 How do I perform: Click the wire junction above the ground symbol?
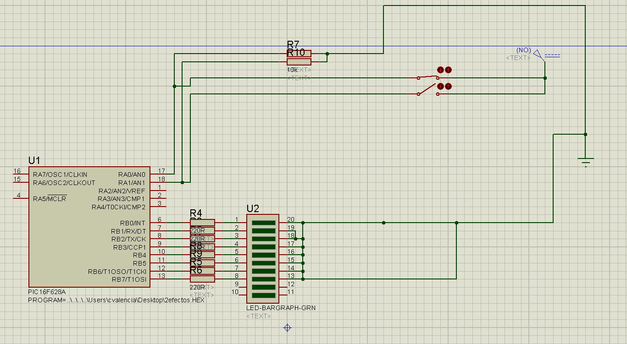pyautogui.click(x=586, y=134)
